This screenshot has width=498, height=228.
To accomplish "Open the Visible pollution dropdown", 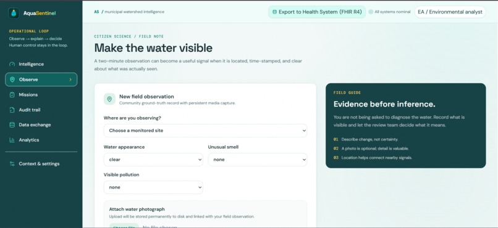I will pyautogui.click(x=153, y=187).
